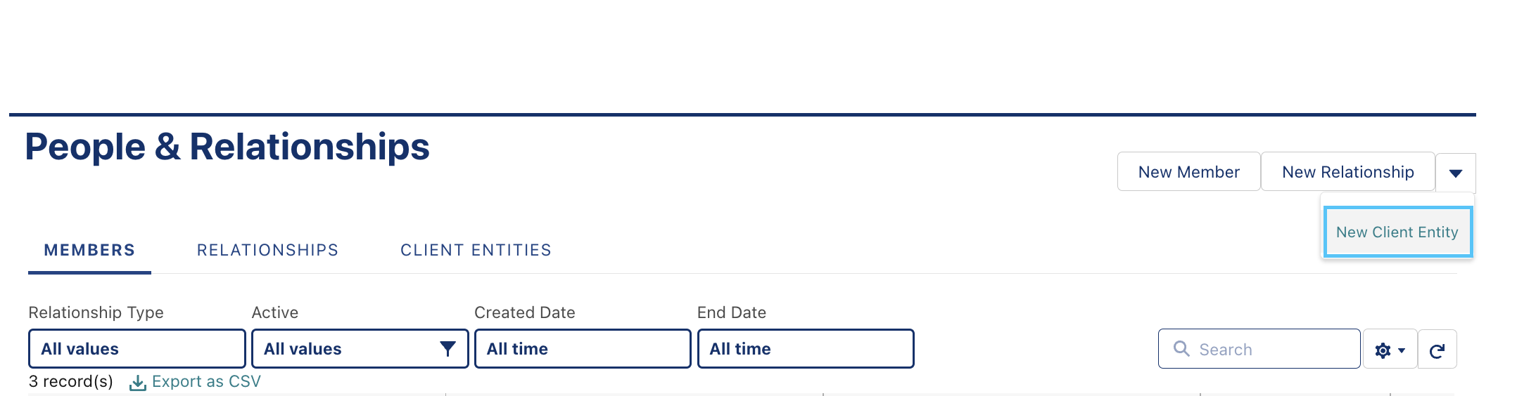Click the New Member button
Screen dimensions: 1517x396
coord(1188,172)
